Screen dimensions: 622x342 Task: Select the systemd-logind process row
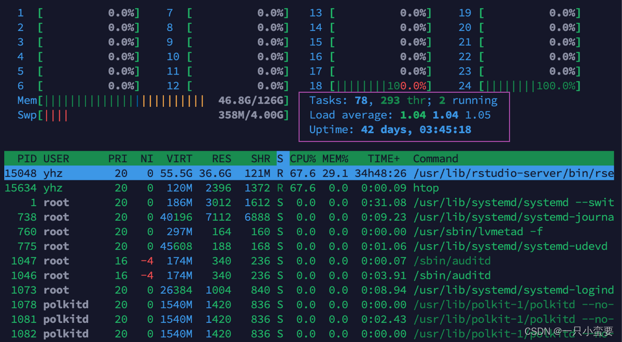[x=309, y=290]
